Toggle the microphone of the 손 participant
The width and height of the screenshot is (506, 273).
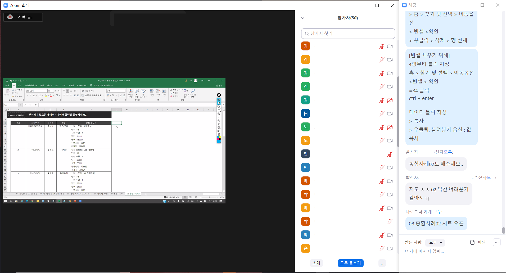pyautogui.click(x=382, y=249)
